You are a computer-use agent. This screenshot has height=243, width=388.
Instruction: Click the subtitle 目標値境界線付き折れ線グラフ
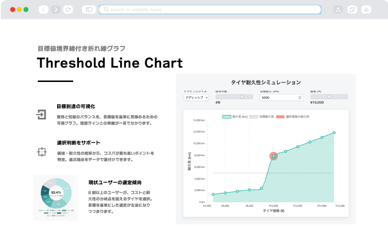click(x=81, y=49)
